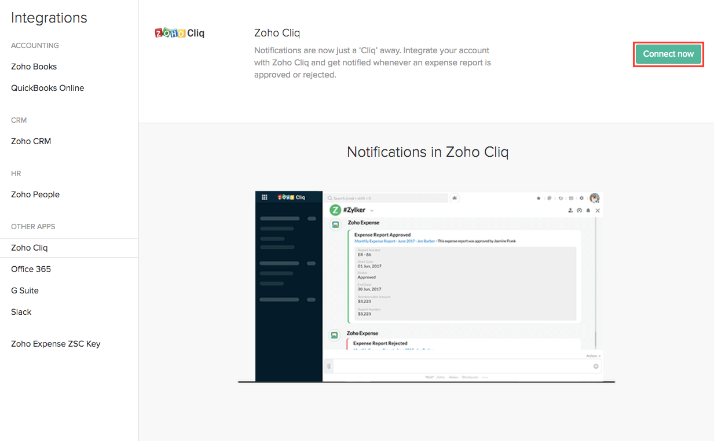The image size is (714, 441).
Task: Click the Zoho Cliq notifications preview image
Action: click(x=426, y=287)
